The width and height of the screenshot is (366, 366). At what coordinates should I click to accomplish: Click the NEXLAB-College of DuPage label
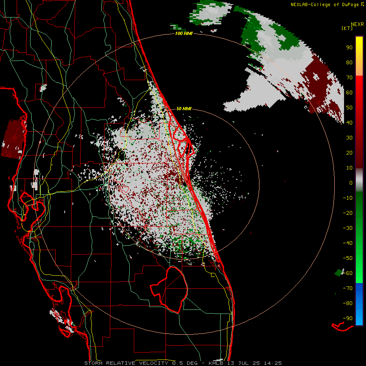point(327,4)
